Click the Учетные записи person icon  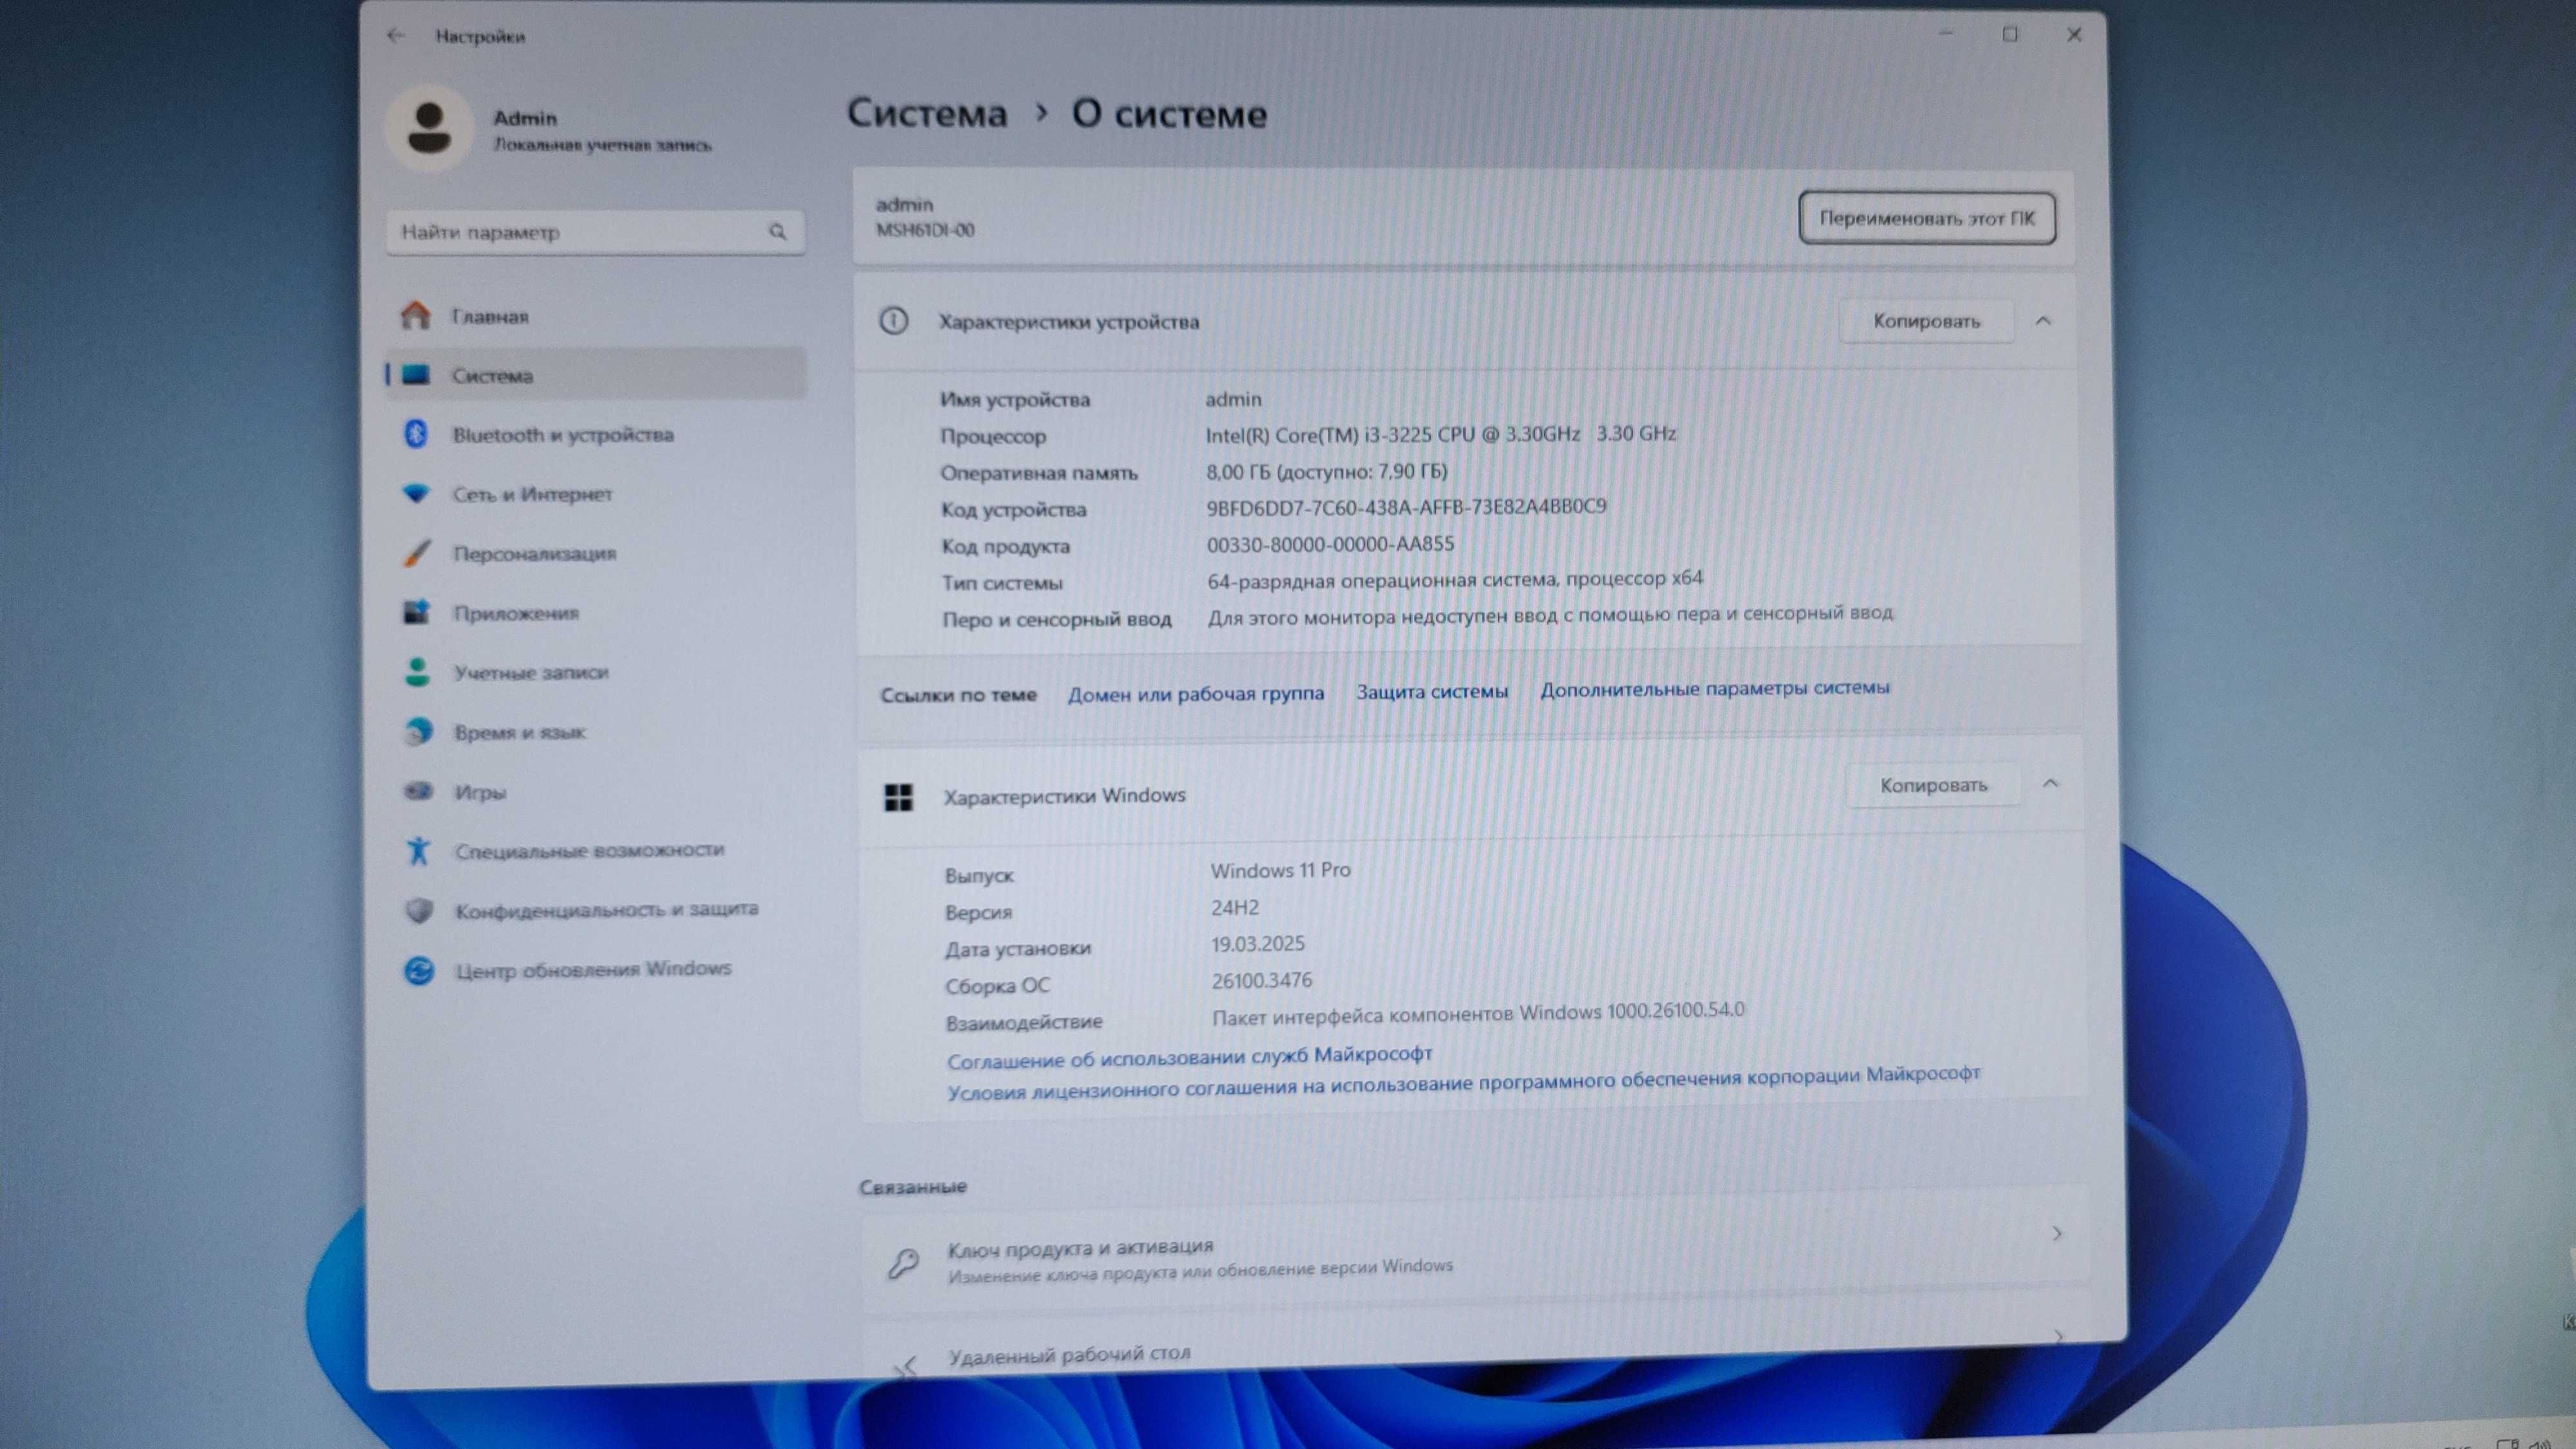(417, 672)
